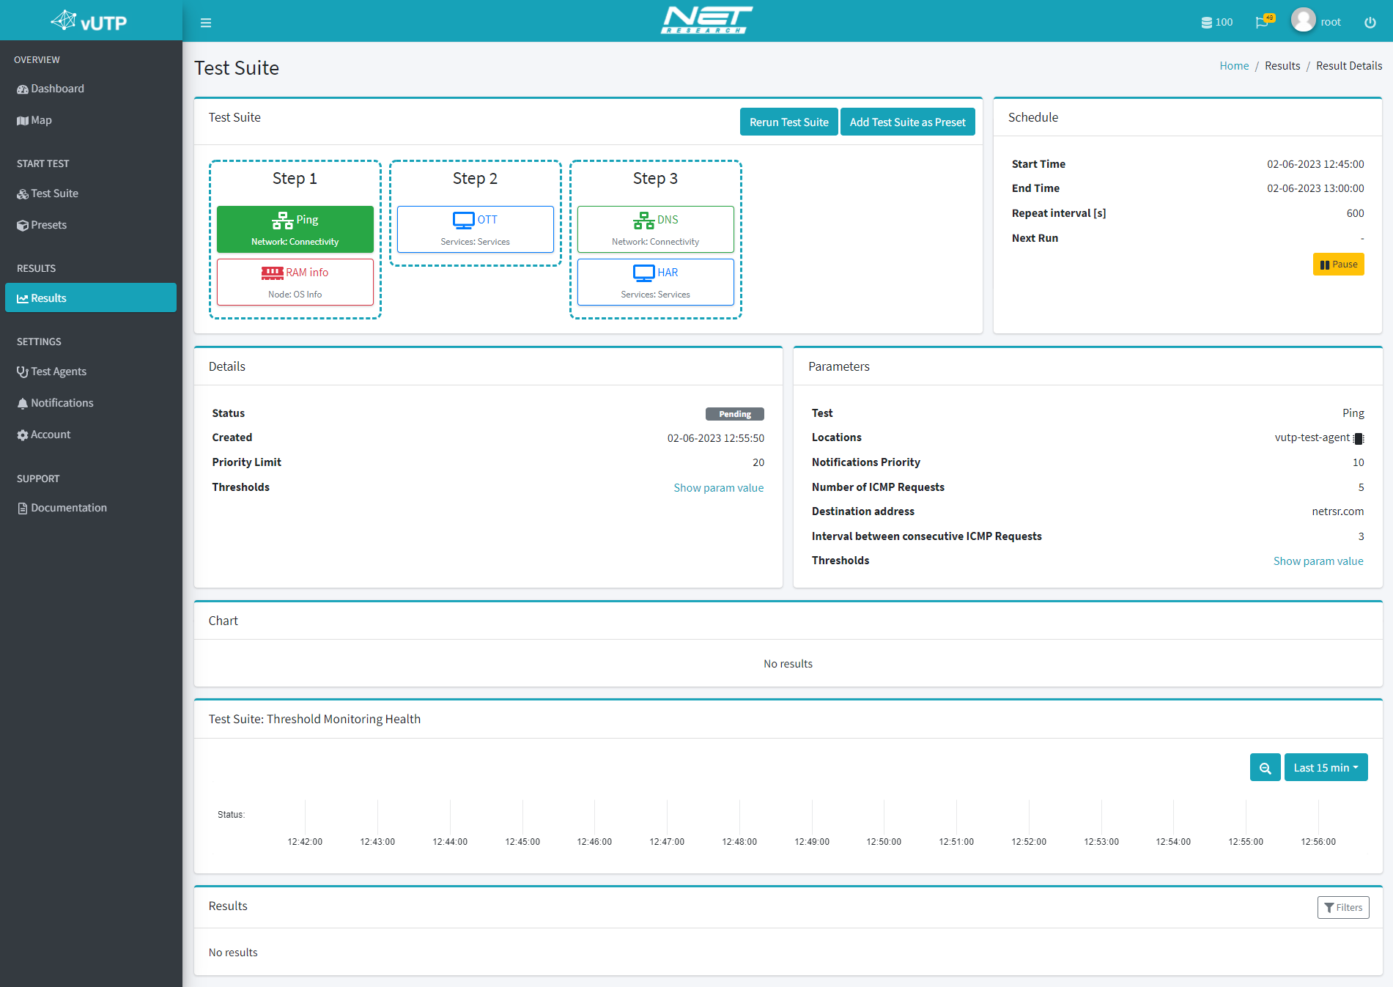1393x987 pixels.
Task: Click the End Time value 02-06-2023 13:00:00
Action: click(x=1315, y=188)
